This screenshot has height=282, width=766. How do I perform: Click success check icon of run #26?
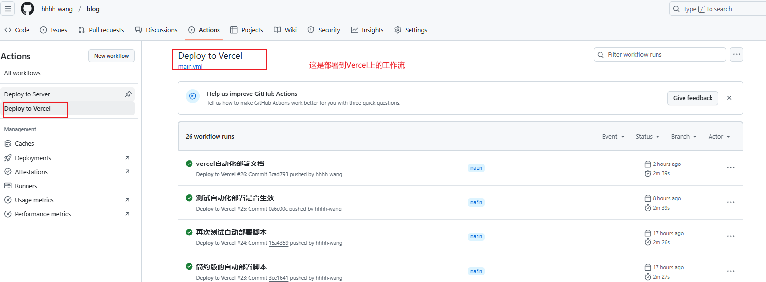point(189,164)
